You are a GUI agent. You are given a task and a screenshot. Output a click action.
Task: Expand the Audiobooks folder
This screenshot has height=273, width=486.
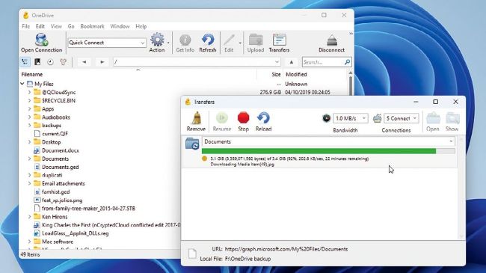click(29, 117)
